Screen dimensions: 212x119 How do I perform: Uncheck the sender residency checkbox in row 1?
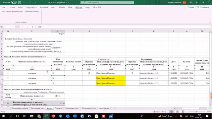(x=89, y=73)
